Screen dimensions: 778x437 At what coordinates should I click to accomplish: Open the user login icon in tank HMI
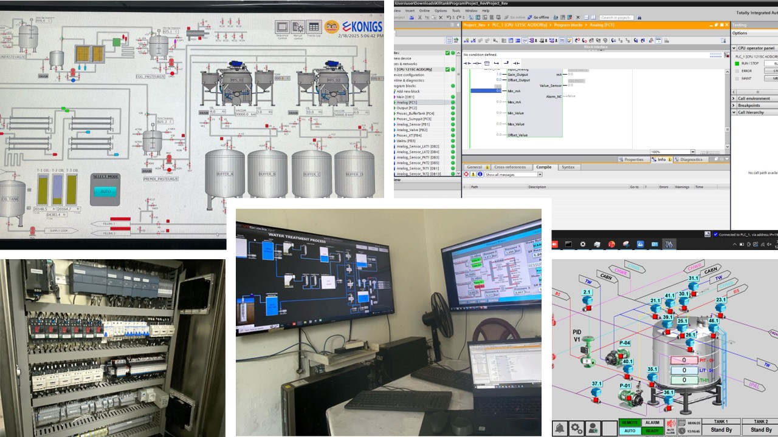coord(593,428)
